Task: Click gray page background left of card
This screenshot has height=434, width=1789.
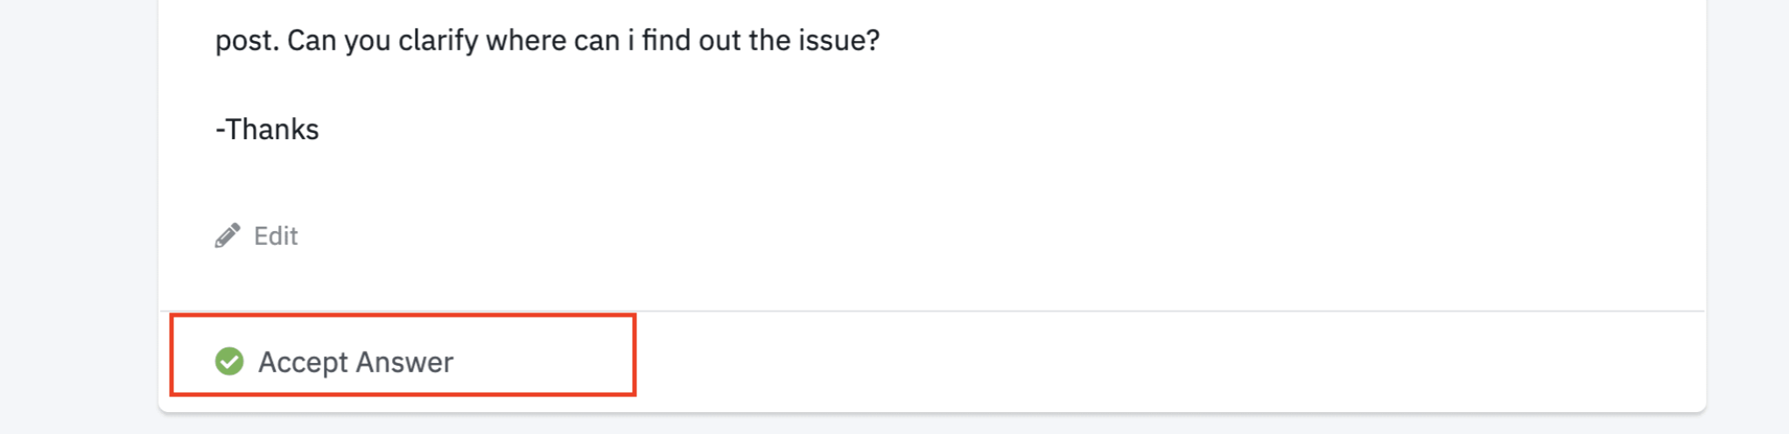Action: coord(79,219)
